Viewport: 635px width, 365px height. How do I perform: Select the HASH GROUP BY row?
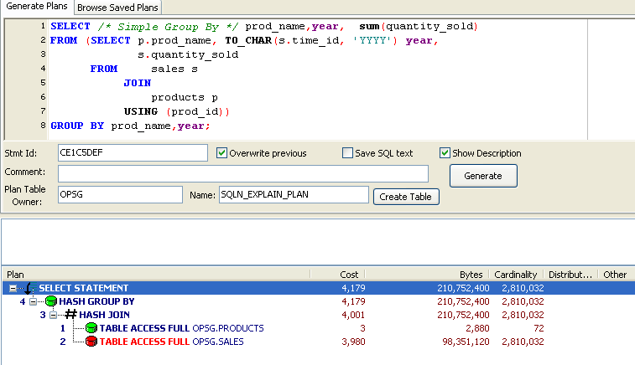pyautogui.click(x=318, y=301)
